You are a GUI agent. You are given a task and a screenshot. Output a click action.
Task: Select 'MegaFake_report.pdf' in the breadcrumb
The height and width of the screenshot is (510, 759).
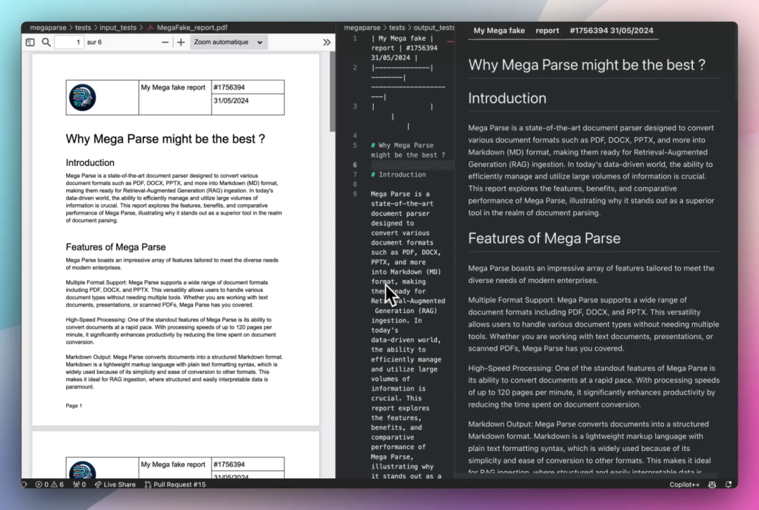tap(192, 27)
